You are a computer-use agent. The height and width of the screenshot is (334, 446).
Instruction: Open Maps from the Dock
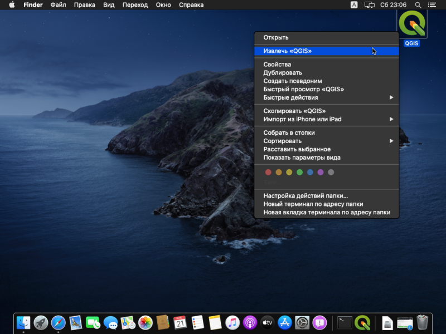128,323
